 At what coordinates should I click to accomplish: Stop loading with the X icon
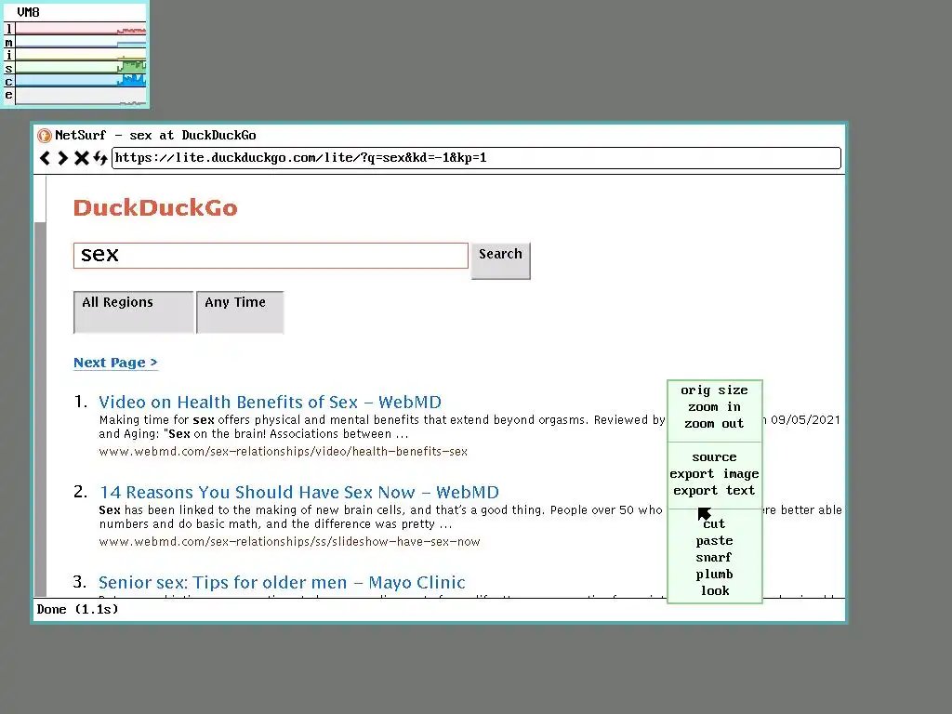pos(82,158)
